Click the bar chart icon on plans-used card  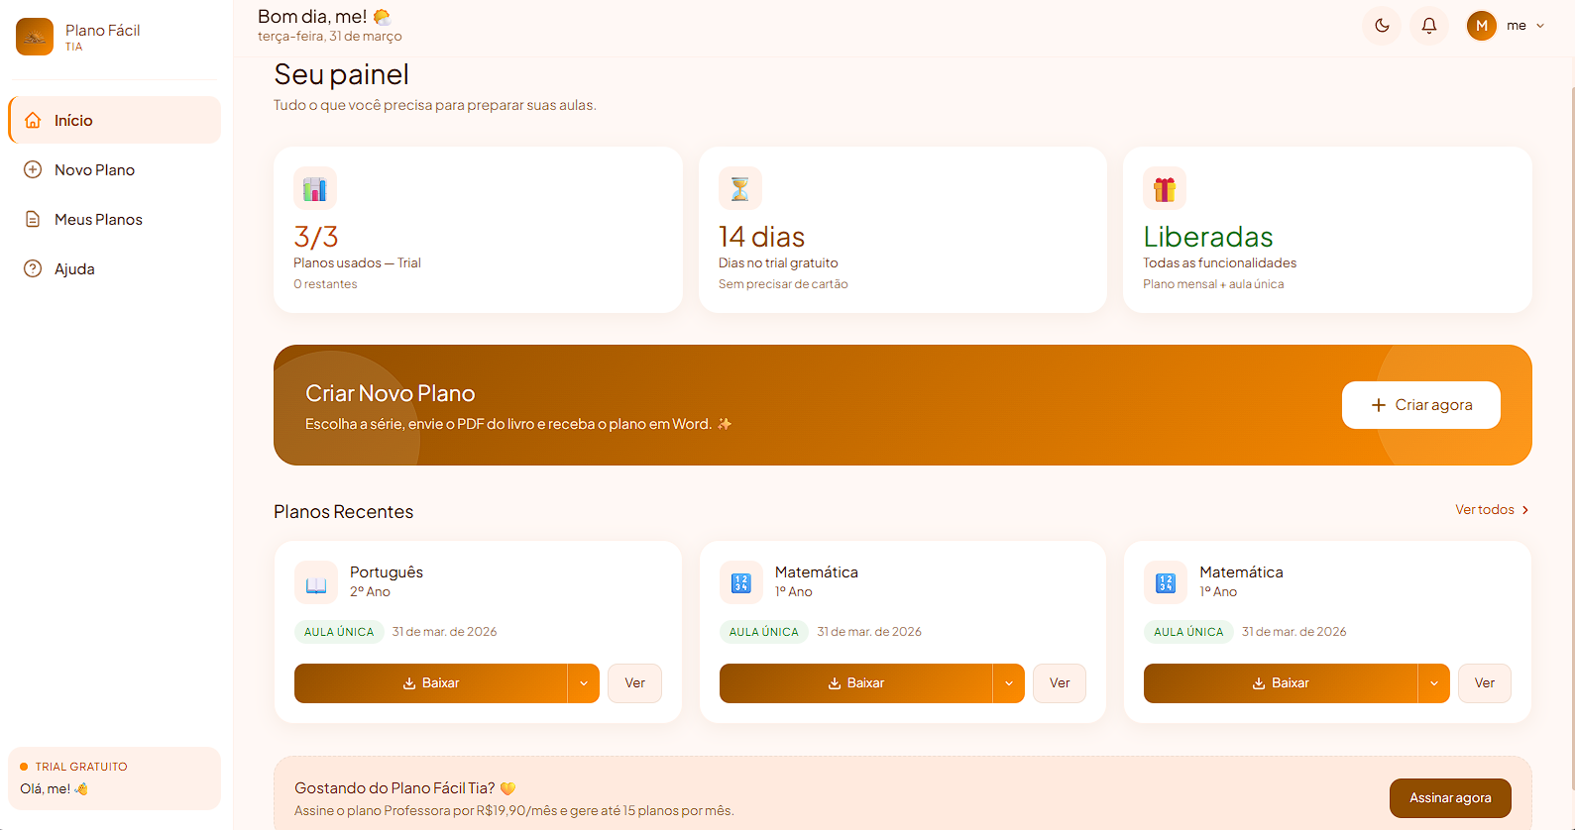[x=315, y=188]
